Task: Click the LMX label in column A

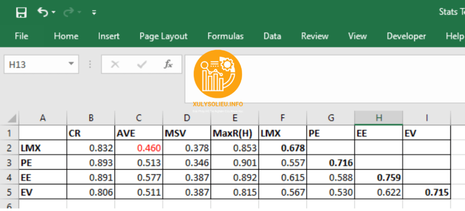Action: click(43, 148)
